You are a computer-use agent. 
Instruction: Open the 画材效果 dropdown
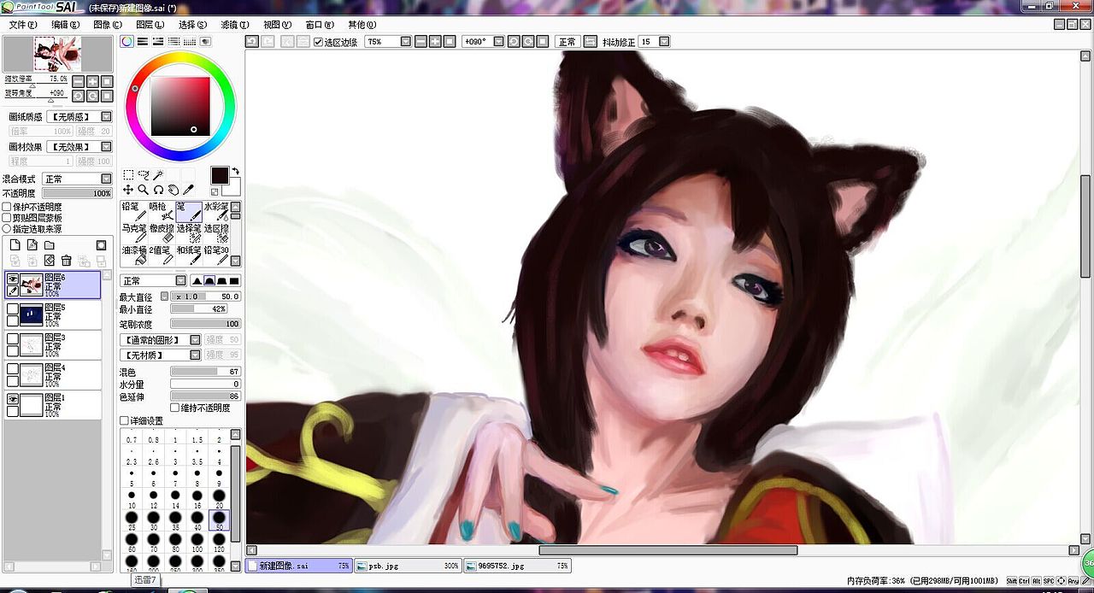coord(107,147)
